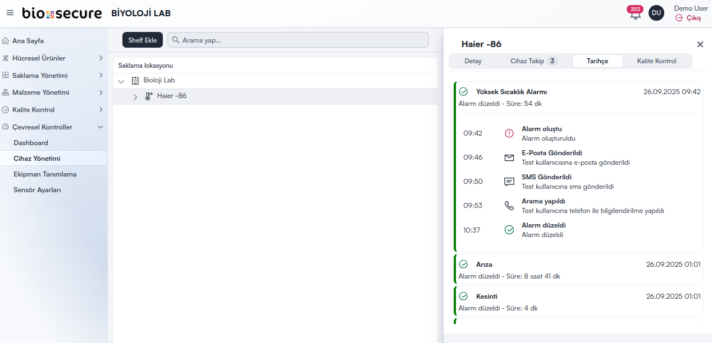
Task: Expand the Saklama Yönetimi menu chevron
Action: pyautogui.click(x=101, y=75)
